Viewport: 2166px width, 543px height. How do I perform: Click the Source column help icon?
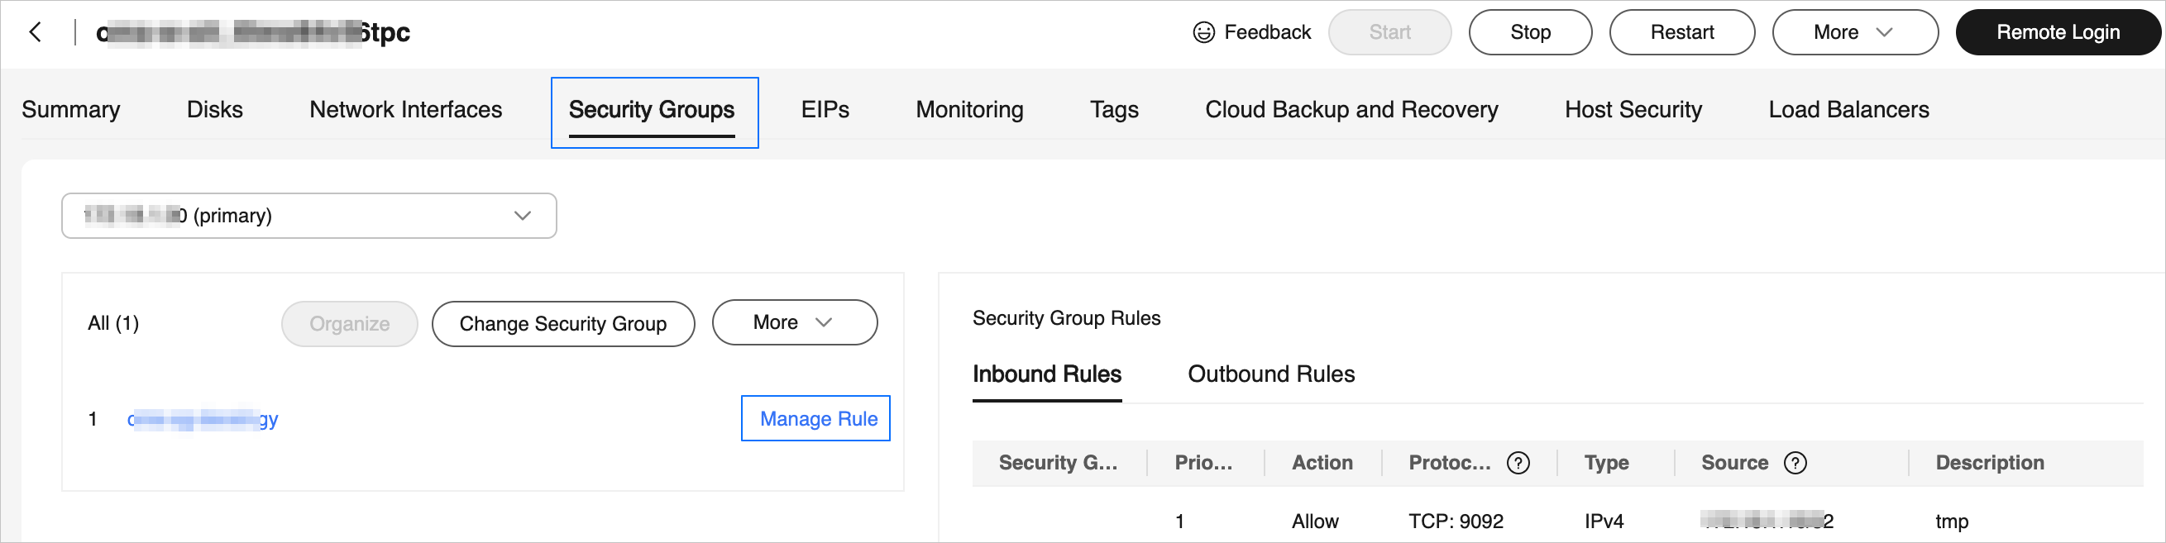coord(1795,463)
